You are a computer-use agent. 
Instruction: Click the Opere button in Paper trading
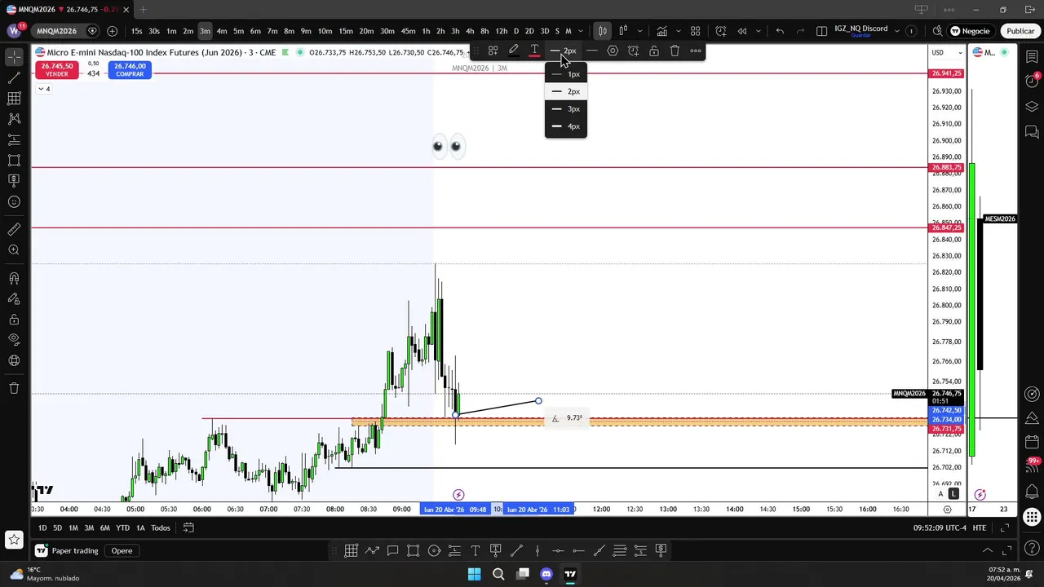(122, 551)
